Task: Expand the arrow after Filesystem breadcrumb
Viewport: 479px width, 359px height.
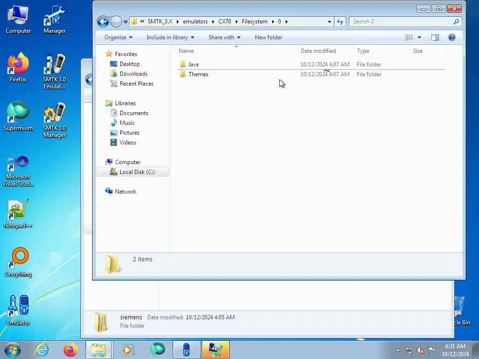Action: click(x=273, y=22)
